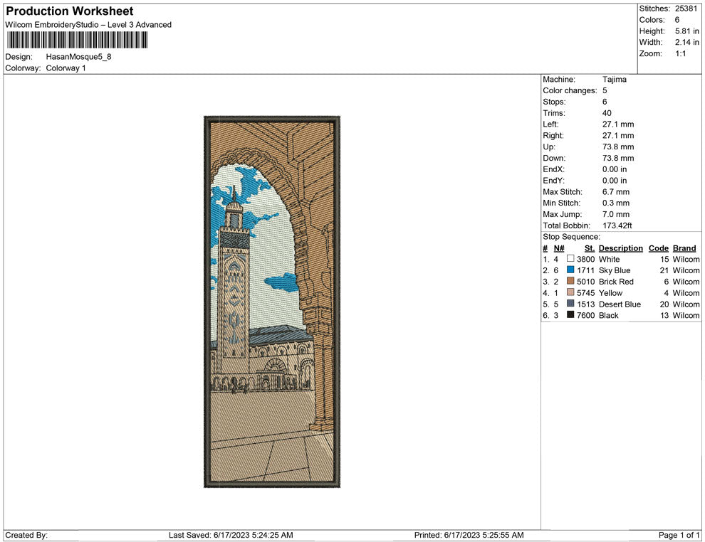Screen dimensions: 705x542
Task: Select the Desert Blue thread swatch
Action: pos(570,304)
